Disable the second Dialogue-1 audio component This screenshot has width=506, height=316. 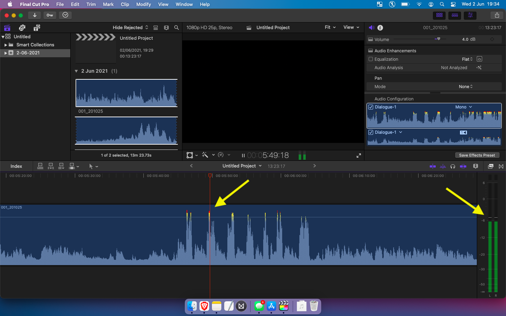point(371,132)
